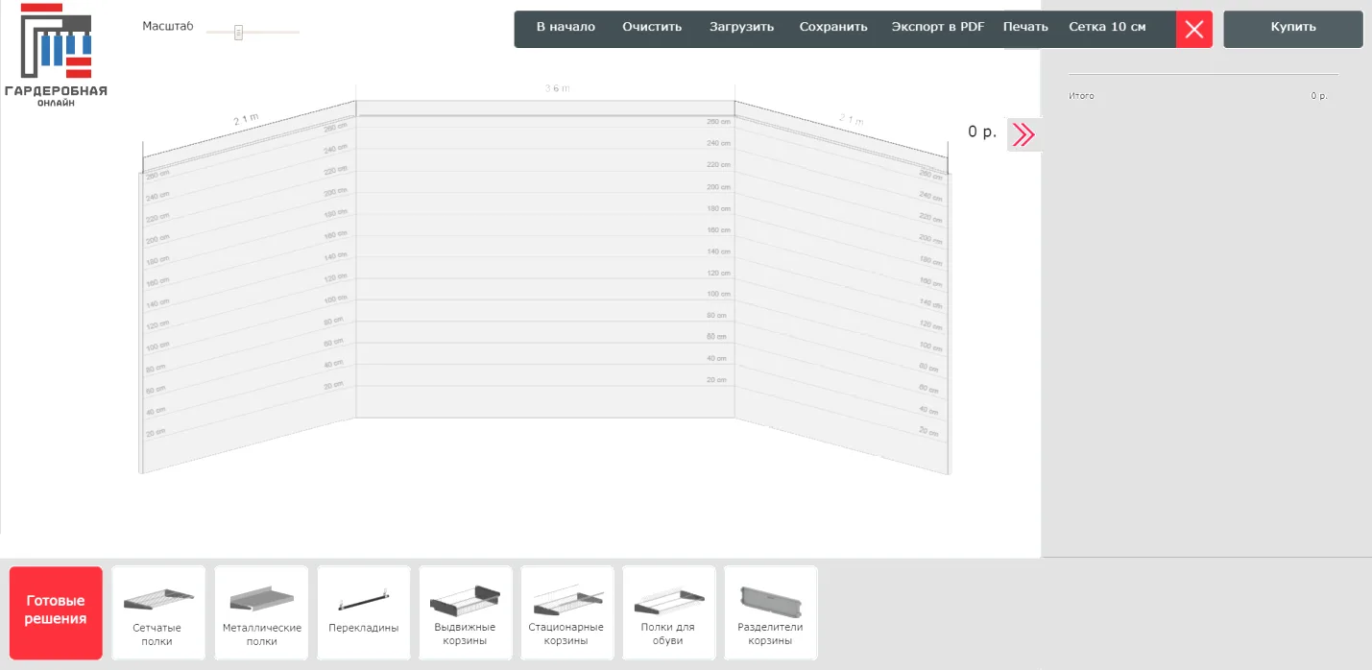This screenshot has height=670, width=1372.
Task: Save the project with Сохранить
Action: click(x=833, y=27)
